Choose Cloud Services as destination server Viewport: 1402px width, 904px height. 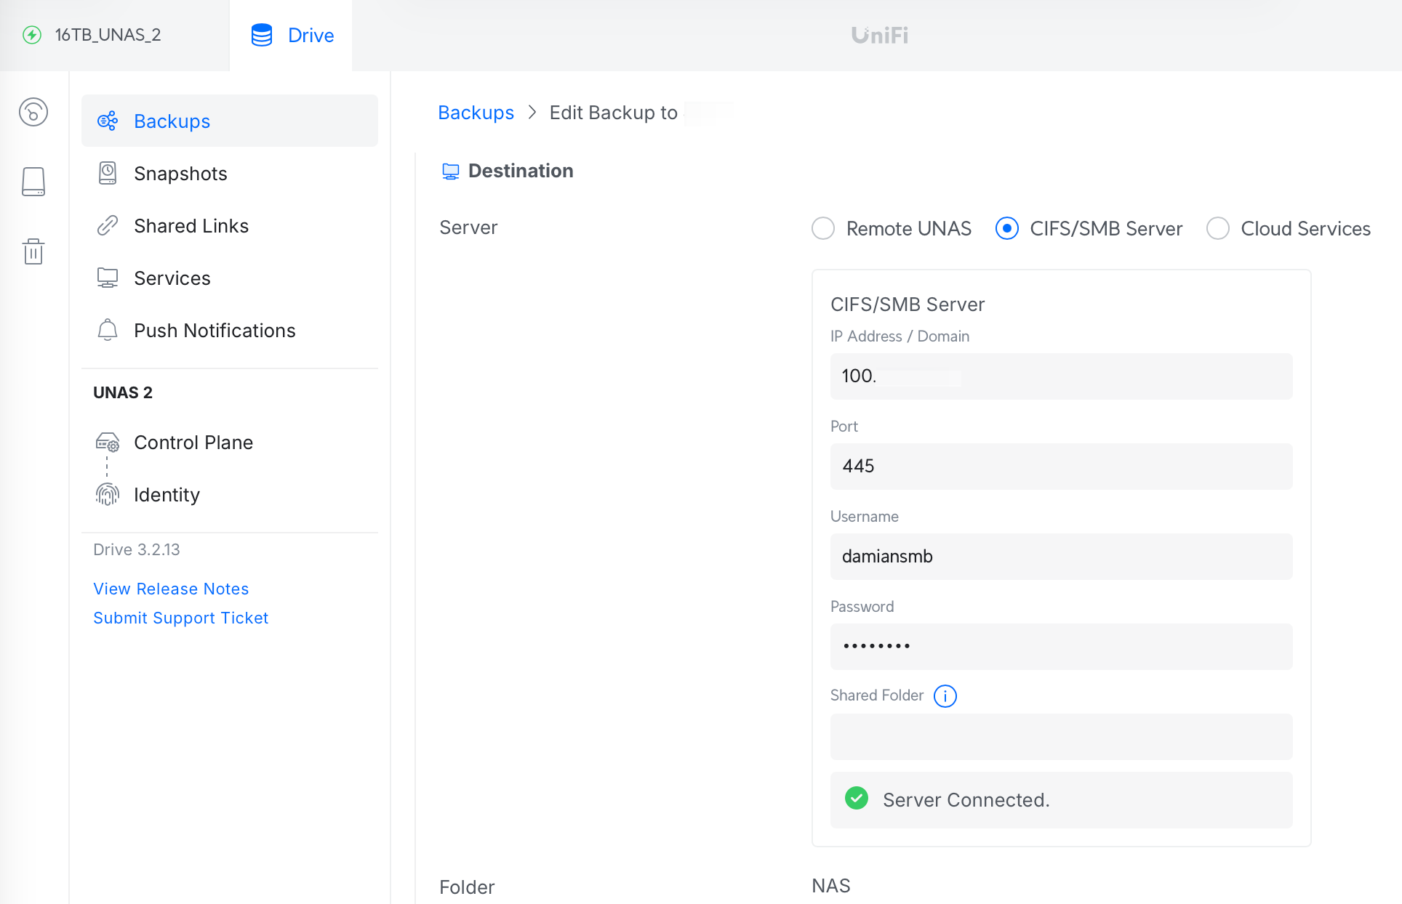coord(1217,228)
